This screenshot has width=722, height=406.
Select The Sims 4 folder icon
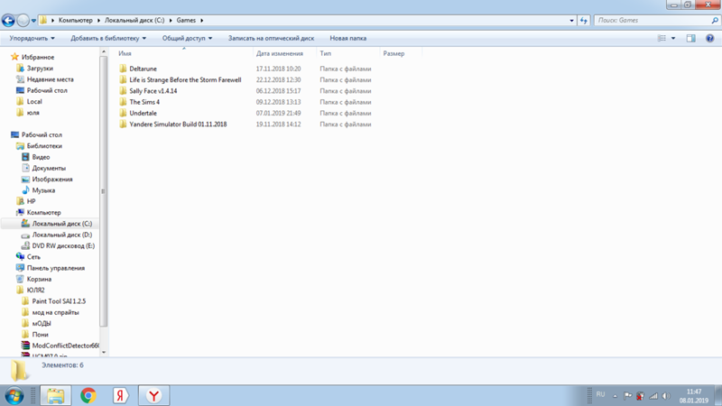123,102
